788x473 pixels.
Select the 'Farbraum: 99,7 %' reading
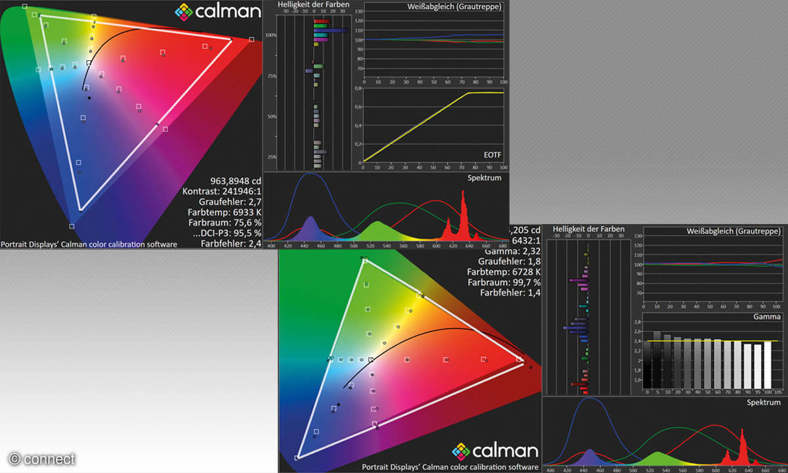[505, 282]
